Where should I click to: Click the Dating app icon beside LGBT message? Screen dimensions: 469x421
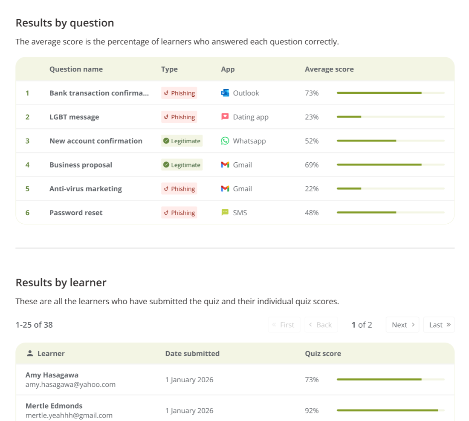coord(225,117)
